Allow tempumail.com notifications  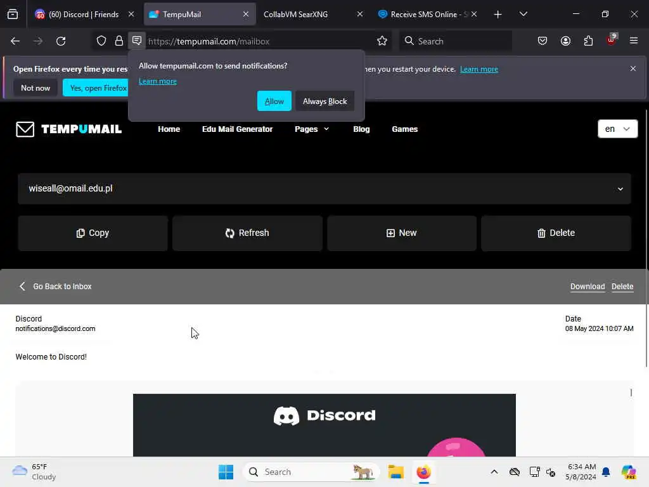(274, 101)
